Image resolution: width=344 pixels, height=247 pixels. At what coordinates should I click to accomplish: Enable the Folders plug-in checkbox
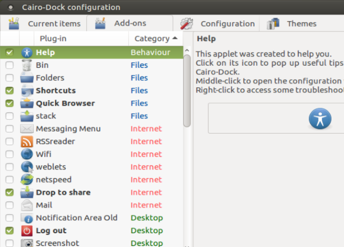10,78
